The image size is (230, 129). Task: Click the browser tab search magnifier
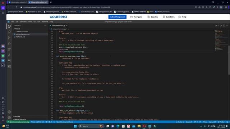(213, 2)
